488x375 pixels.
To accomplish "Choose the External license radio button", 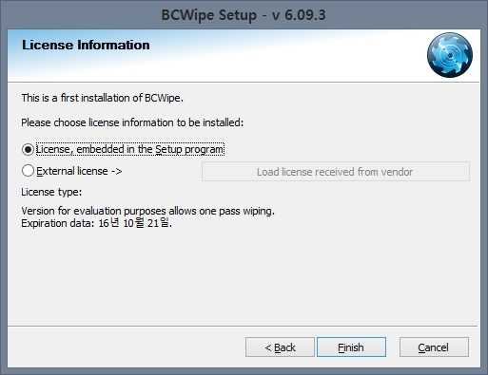I will (28, 171).
